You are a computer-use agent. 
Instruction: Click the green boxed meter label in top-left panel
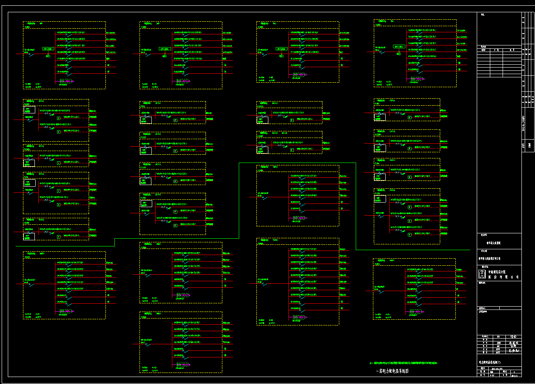(48, 49)
